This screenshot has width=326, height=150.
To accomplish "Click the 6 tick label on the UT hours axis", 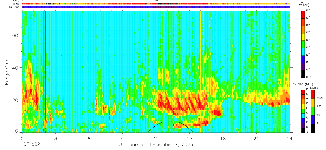I will pyautogui.click(x=89, y=138).
